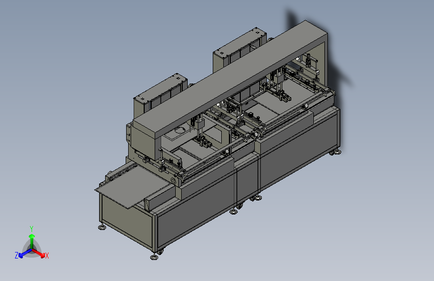Image resolution: width=434 pixels, height=281 pixels.
Task: Select the front-most leveling foot under the cabinet corner
Action: pyautogui.click(x=154, y=257)
